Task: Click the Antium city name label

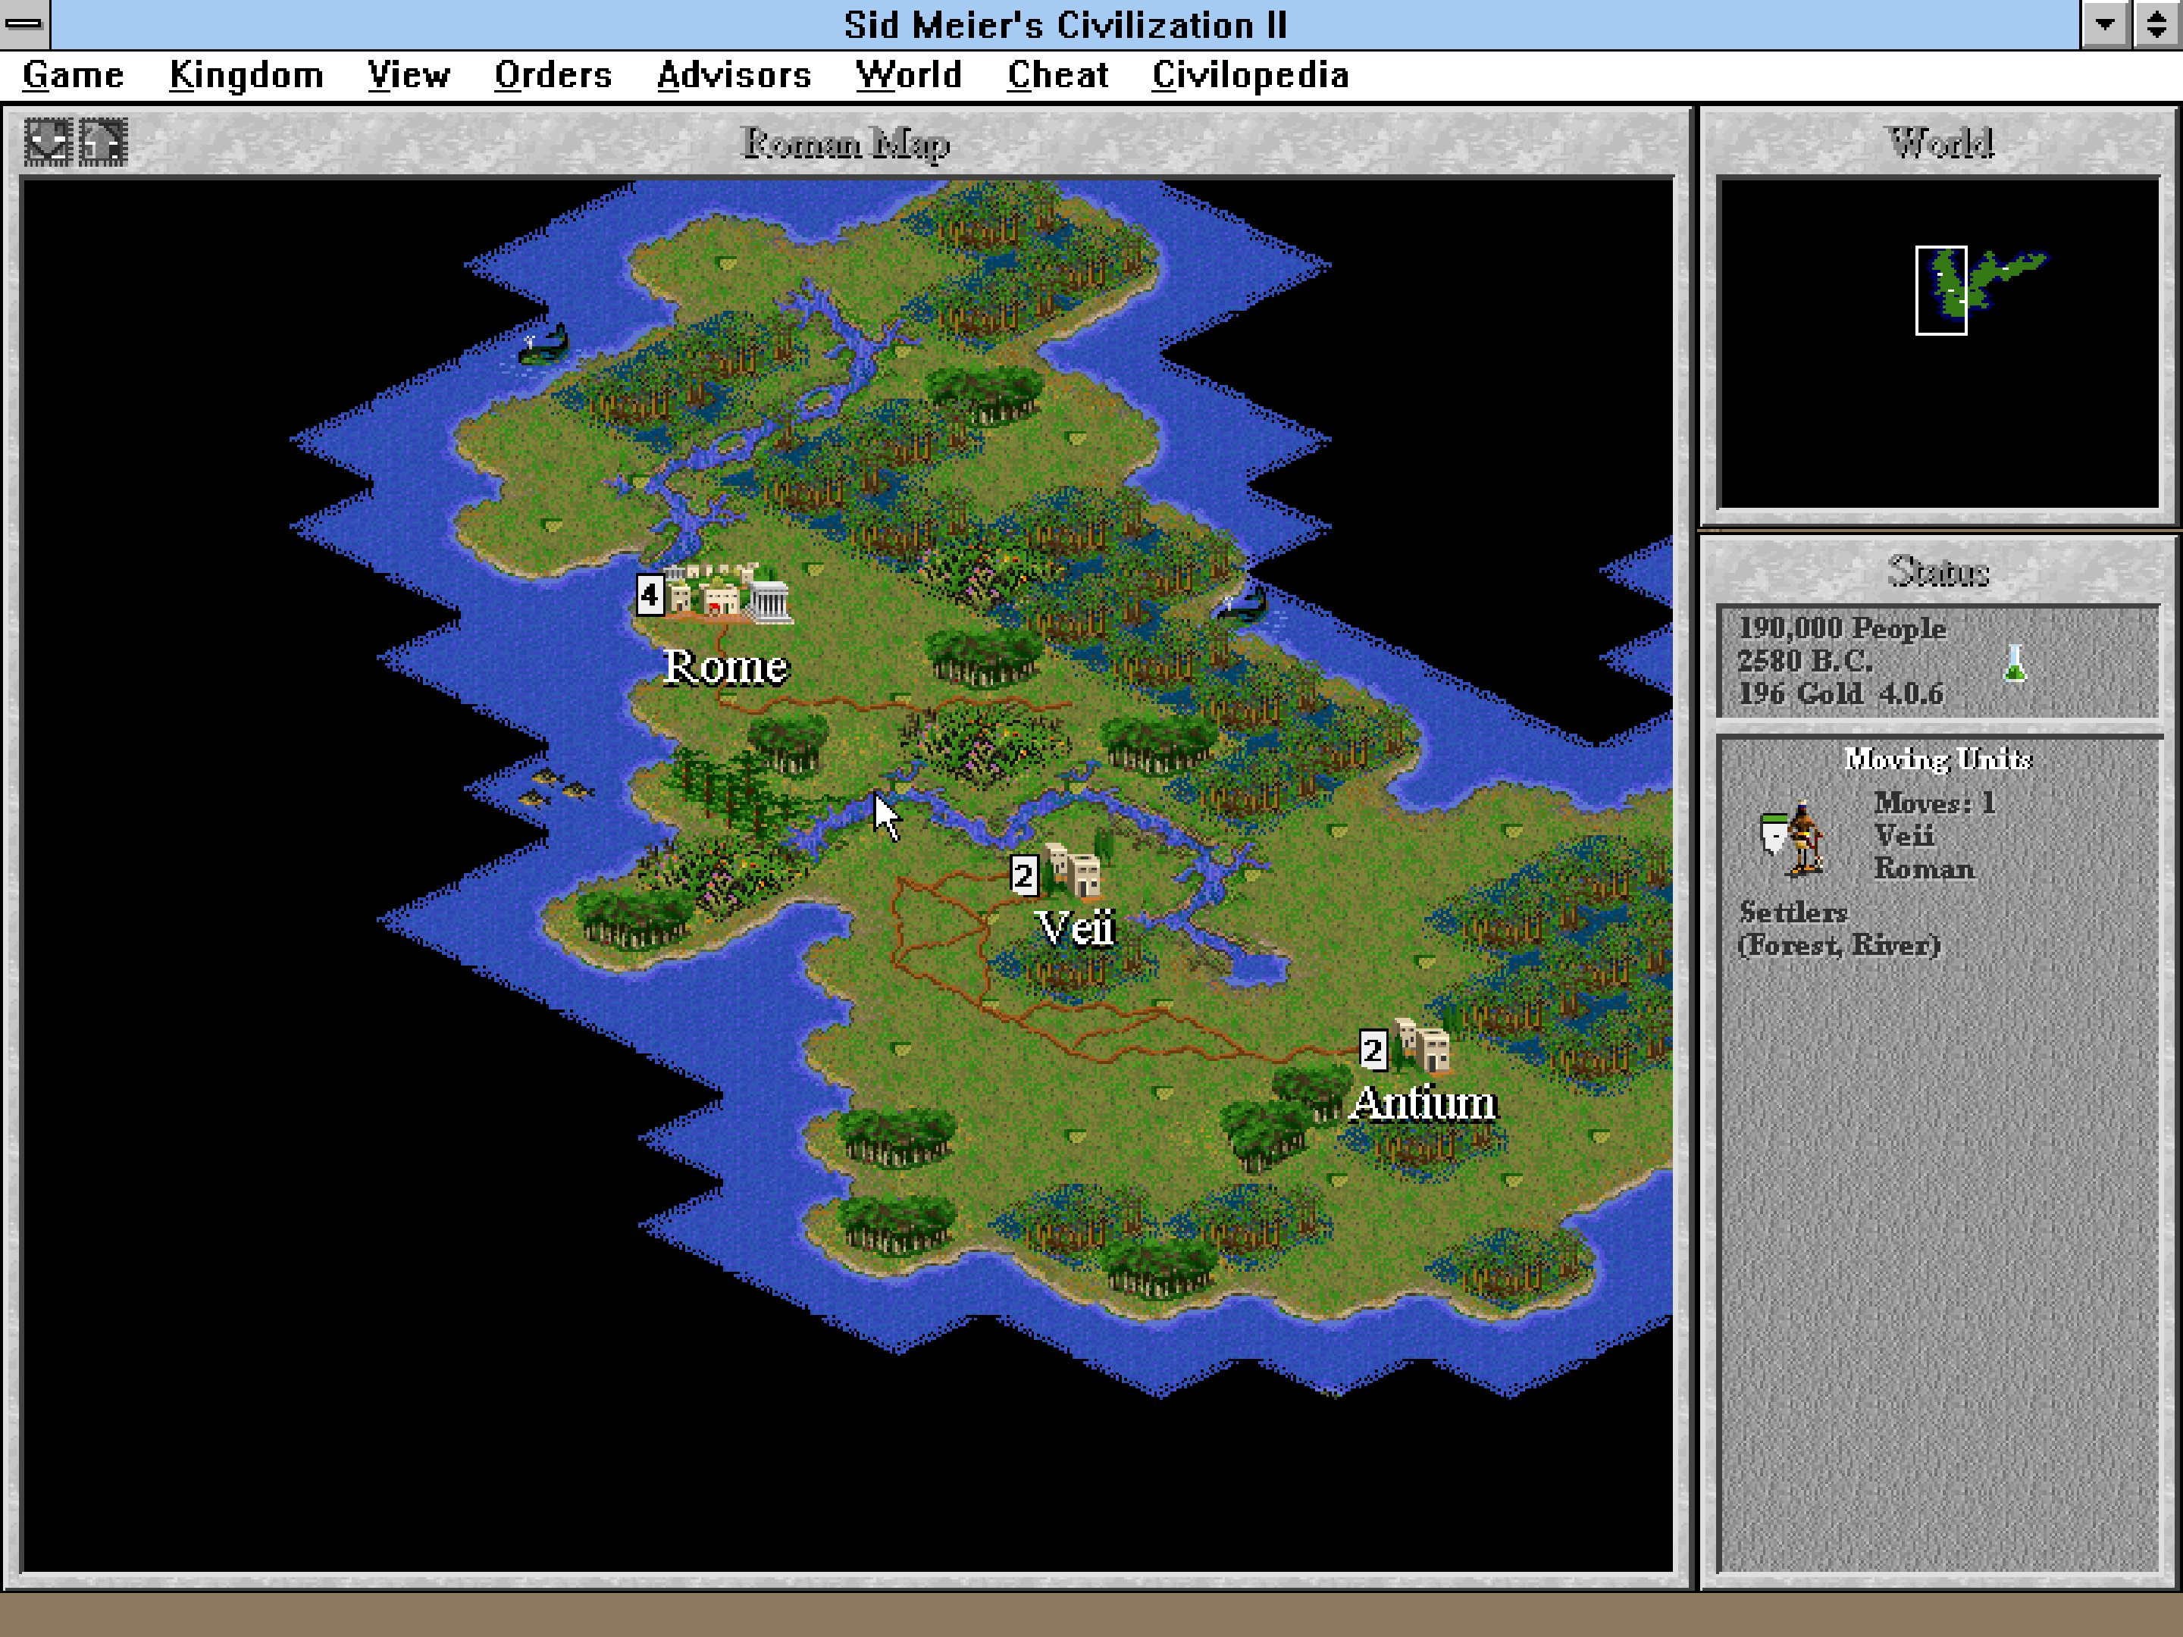Action: [1423, 1103]
